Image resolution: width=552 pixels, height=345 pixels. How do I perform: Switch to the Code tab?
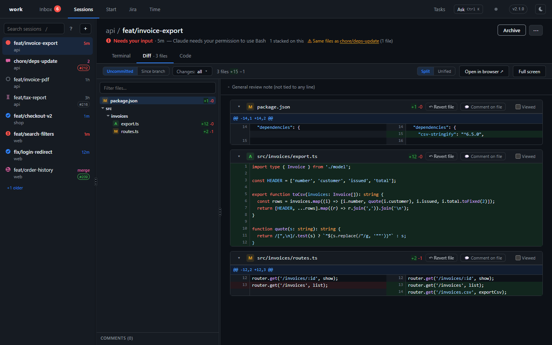coord(186,56)
